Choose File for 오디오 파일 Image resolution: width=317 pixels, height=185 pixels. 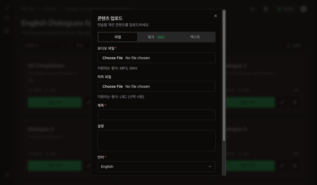[x=113, y=58]
